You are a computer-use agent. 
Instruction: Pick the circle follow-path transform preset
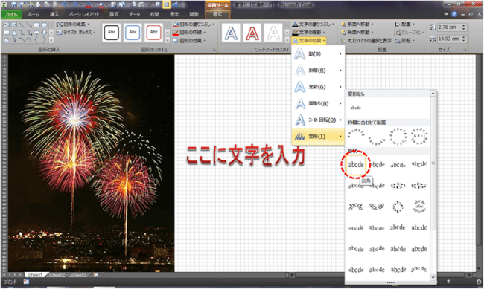[x=398, y=136]
